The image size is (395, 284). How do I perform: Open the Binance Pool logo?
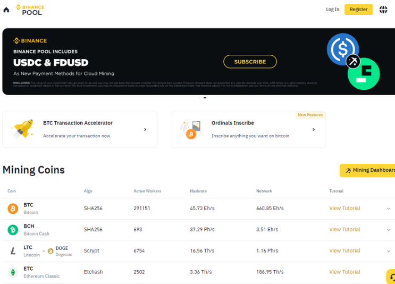click(x=30, y=10)
